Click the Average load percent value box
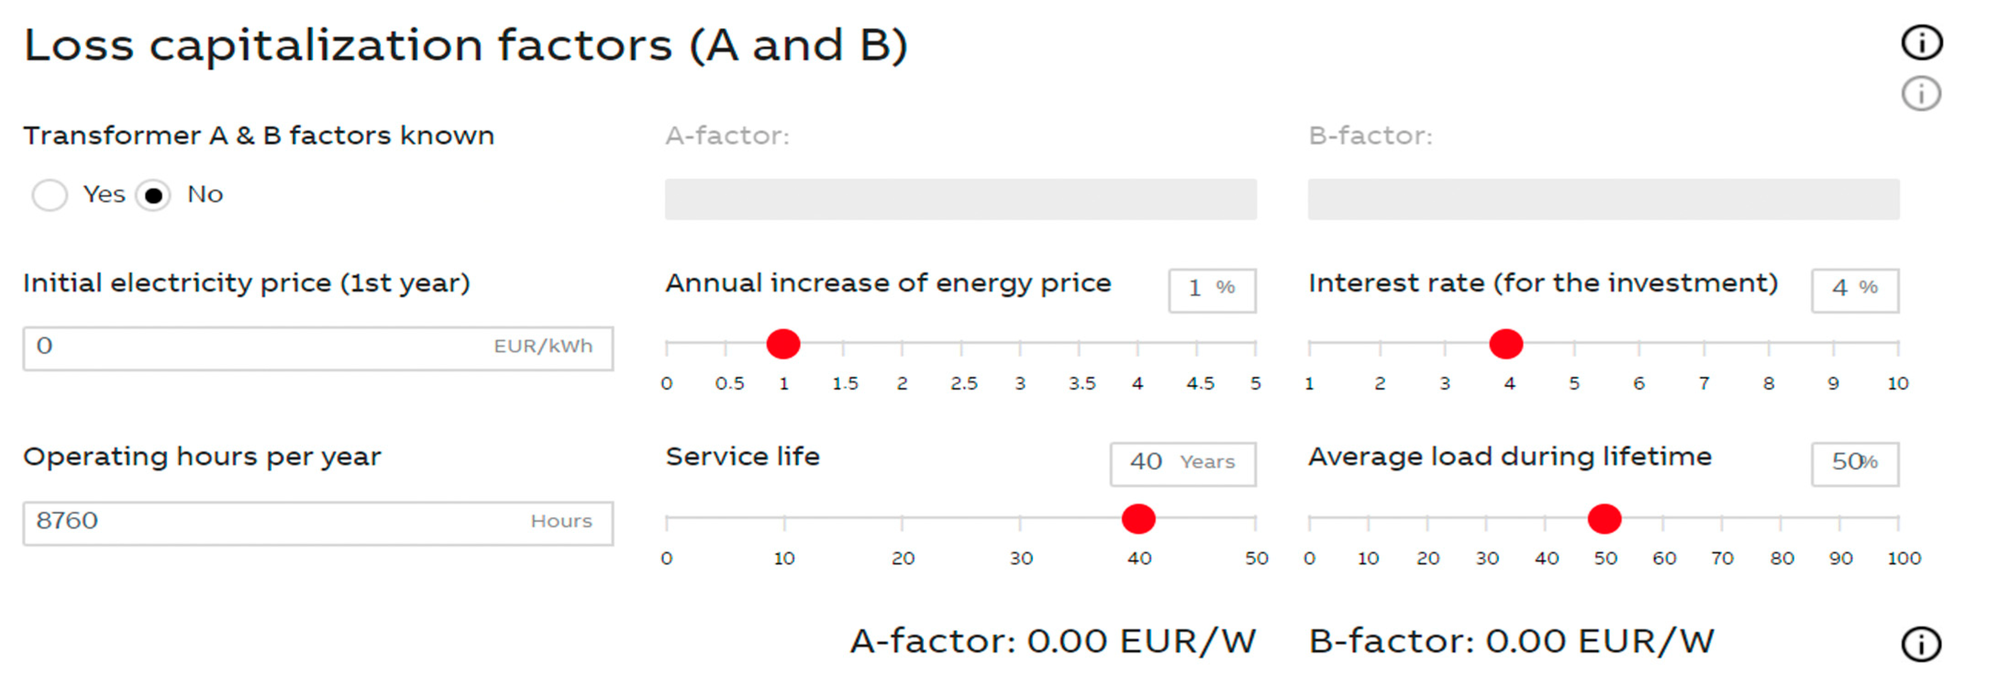The width and height of the screenshot is (2005, 700). pos(1854,464)
